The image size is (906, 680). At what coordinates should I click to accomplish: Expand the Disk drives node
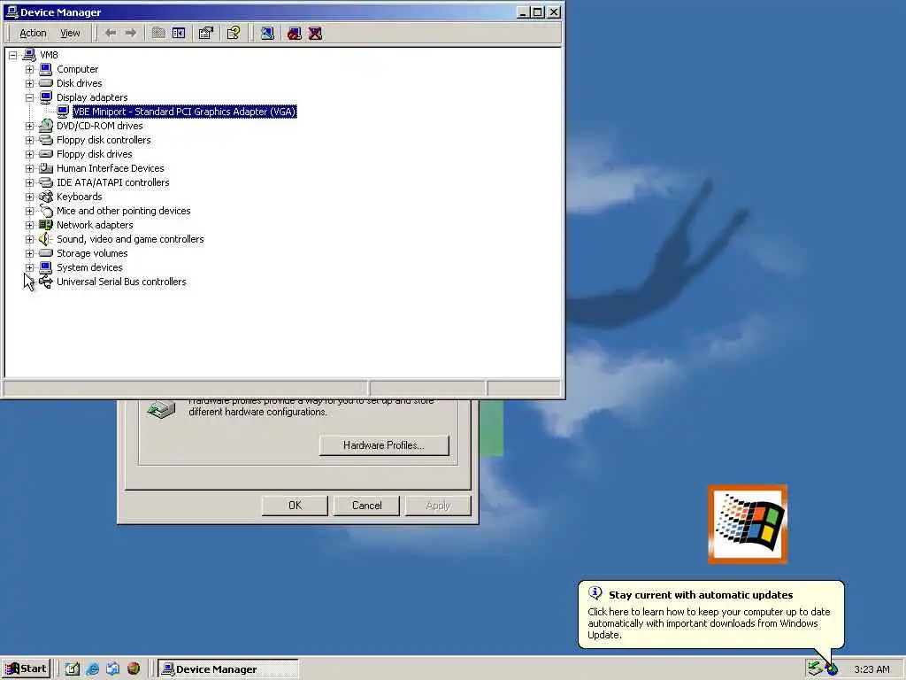click(x=29, y=83)
